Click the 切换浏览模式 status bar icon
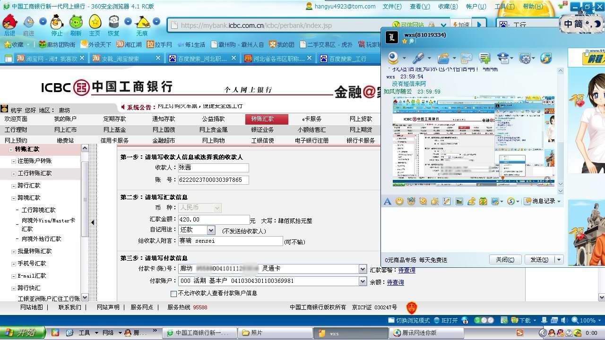Screen dimensions: 605x340 pyautogui.click(x=409, y=320)
